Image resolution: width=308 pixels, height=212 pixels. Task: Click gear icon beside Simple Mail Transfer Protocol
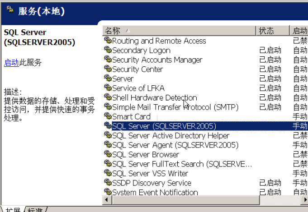click(x=108, y=106)
